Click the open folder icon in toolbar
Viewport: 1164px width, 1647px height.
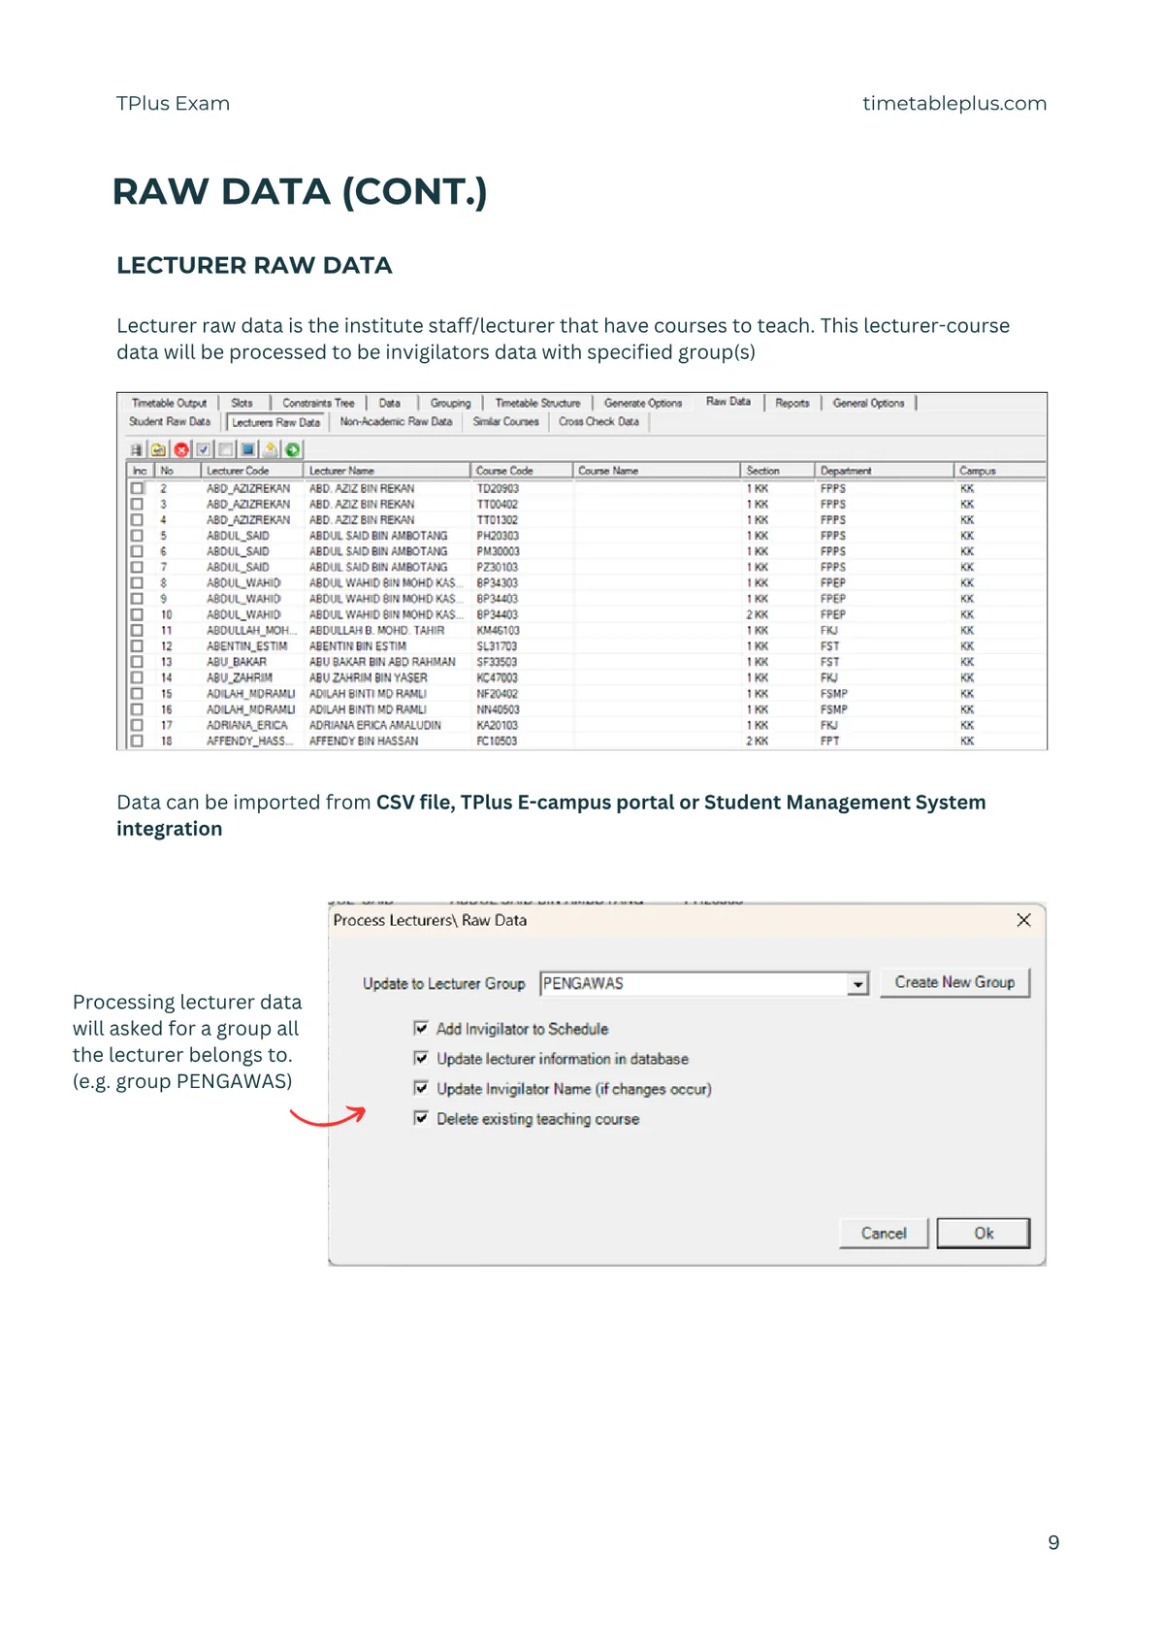[x=158, y=449]
